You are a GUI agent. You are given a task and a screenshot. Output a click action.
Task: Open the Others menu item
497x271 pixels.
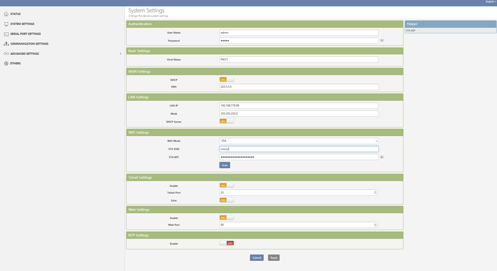click(x=62, y=63)
